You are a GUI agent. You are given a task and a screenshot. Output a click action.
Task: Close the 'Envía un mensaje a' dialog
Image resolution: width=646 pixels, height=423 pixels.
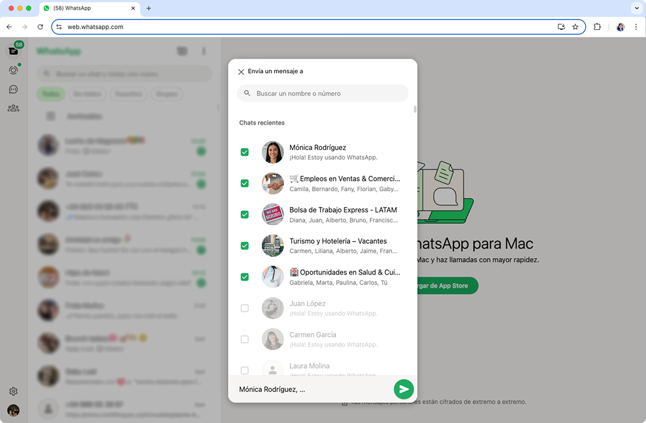coord(241,72)
